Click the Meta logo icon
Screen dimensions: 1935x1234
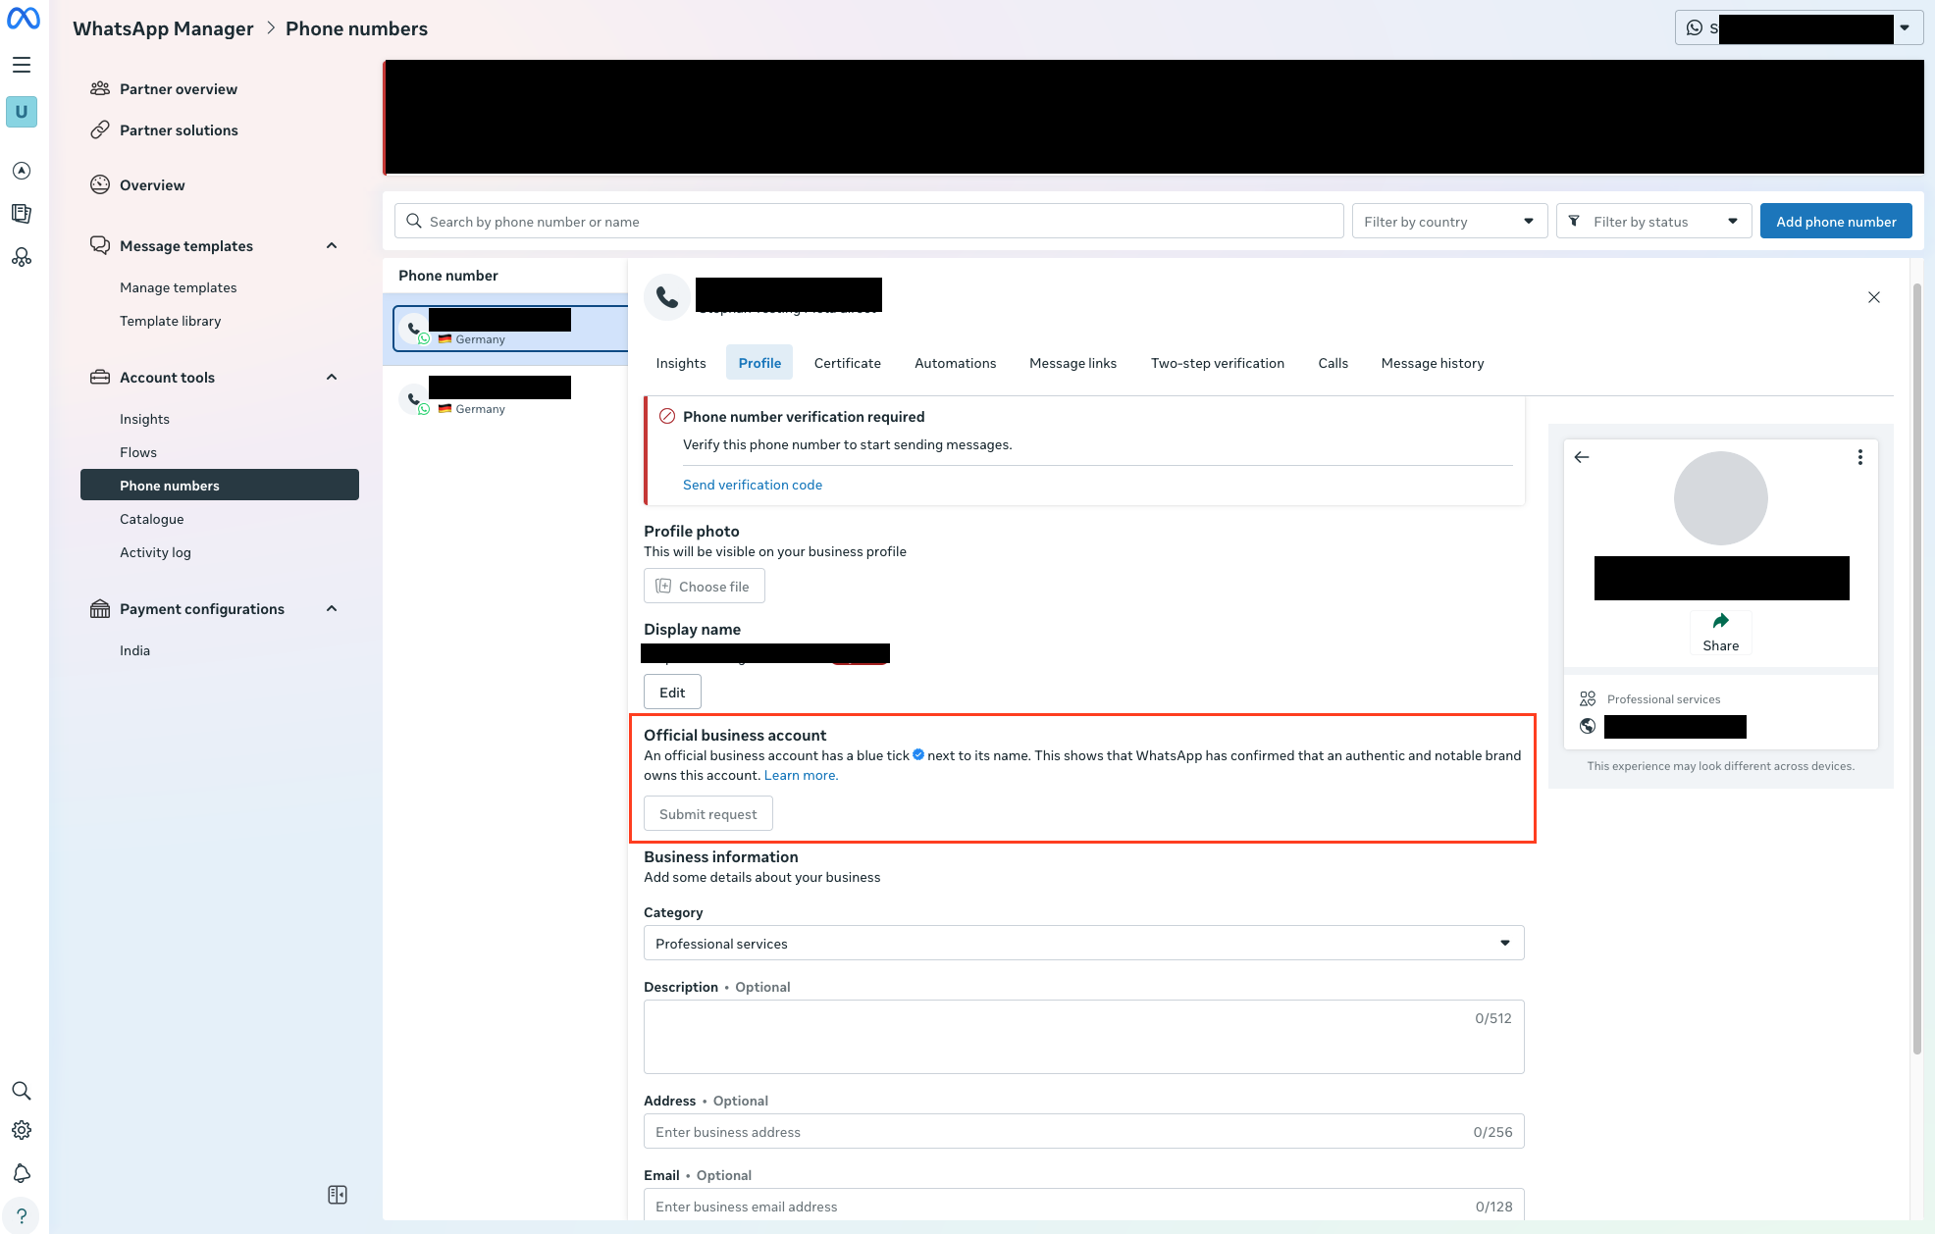pyautogui.click(x=24, y=19)
